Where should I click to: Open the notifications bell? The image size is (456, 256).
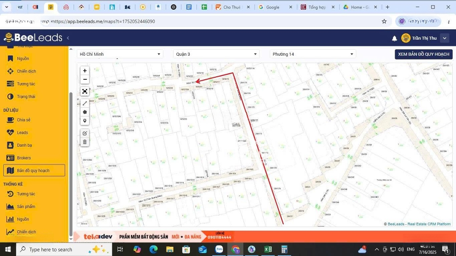tap(394, 38)
